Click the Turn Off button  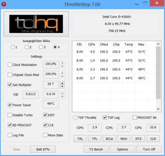[149, 149]
